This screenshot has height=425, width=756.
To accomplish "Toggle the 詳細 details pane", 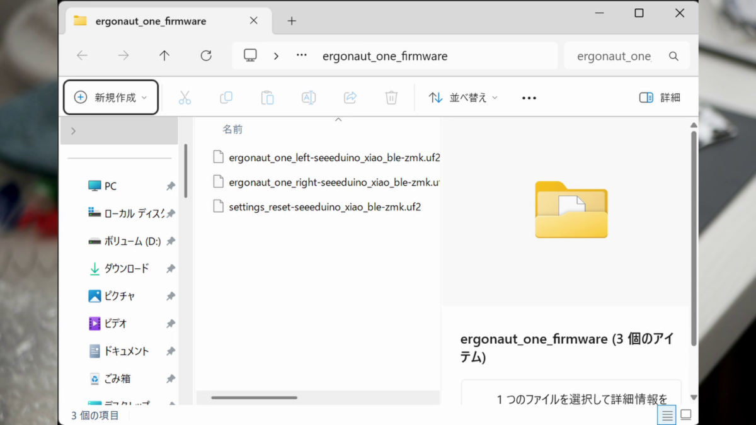I will tap(660, 98).
